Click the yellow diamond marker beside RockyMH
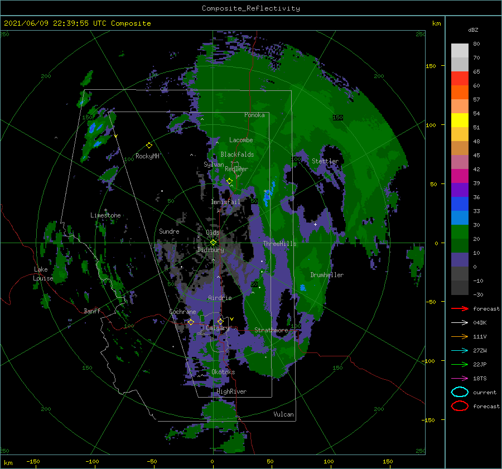Image resolution: width=502 pixels, height=469 pixels. (149, 146)
